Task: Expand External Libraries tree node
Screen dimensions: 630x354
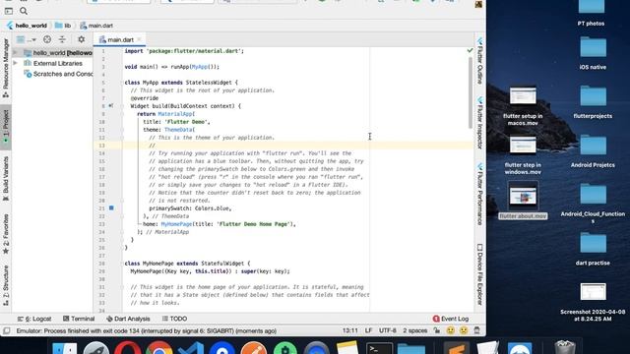Action: pyautogui.click(x=16, y=63)
